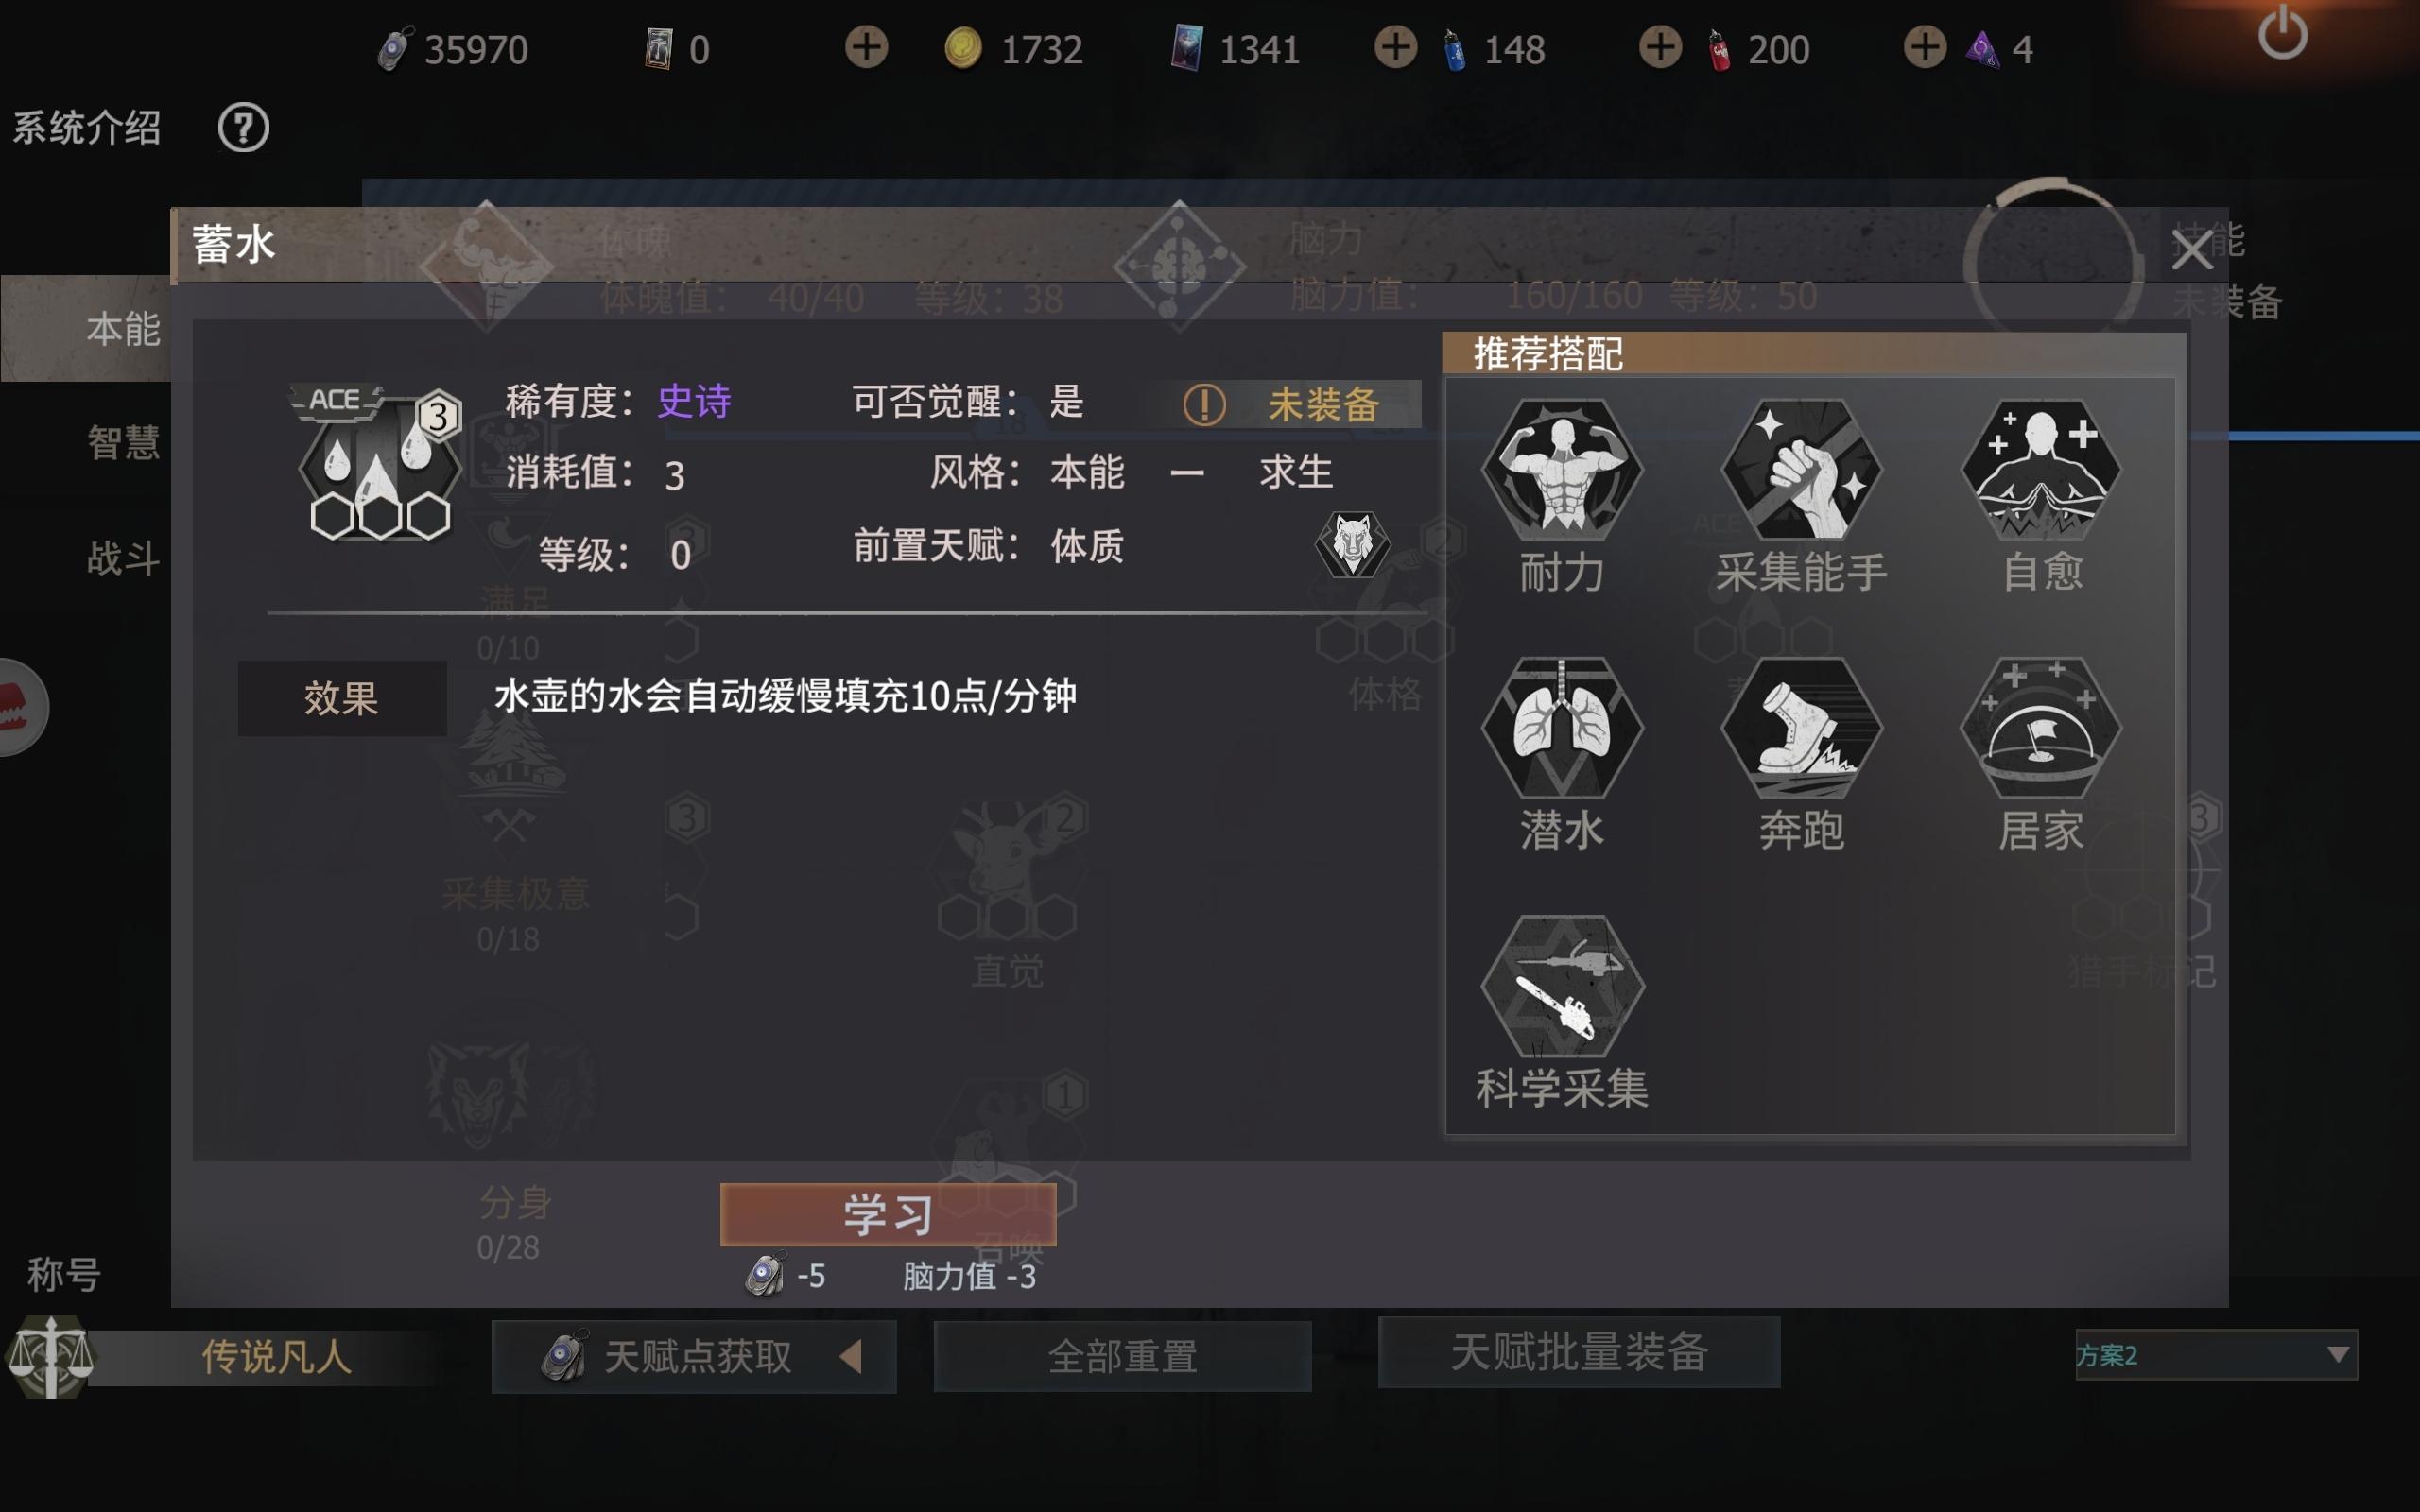Select the 采集能手 talent icon
The width and height of the screenshot is (2420, 1512).
pyautogui.click(x=1801, y=470)
